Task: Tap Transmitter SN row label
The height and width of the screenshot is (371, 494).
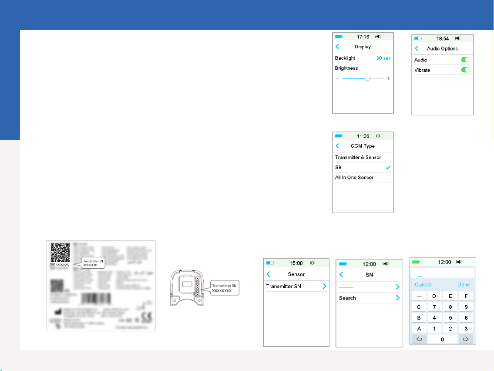Action: pyautogui.click(x=283, y=286)
